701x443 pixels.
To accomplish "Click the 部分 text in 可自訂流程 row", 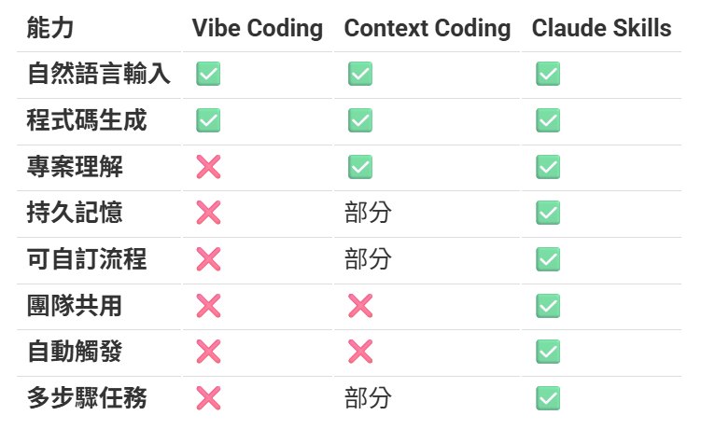I will click(368, 259).
